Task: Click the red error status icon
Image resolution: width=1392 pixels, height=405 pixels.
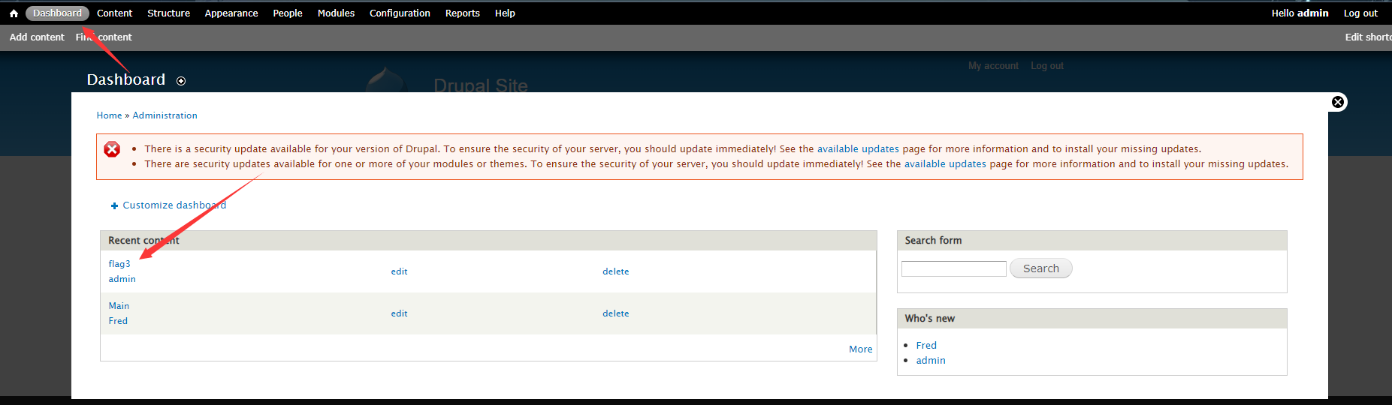Action: [x=112, y=149]
